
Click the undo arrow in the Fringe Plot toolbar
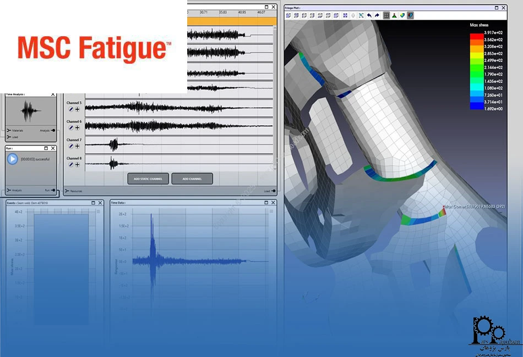click(x=369, y=15)
